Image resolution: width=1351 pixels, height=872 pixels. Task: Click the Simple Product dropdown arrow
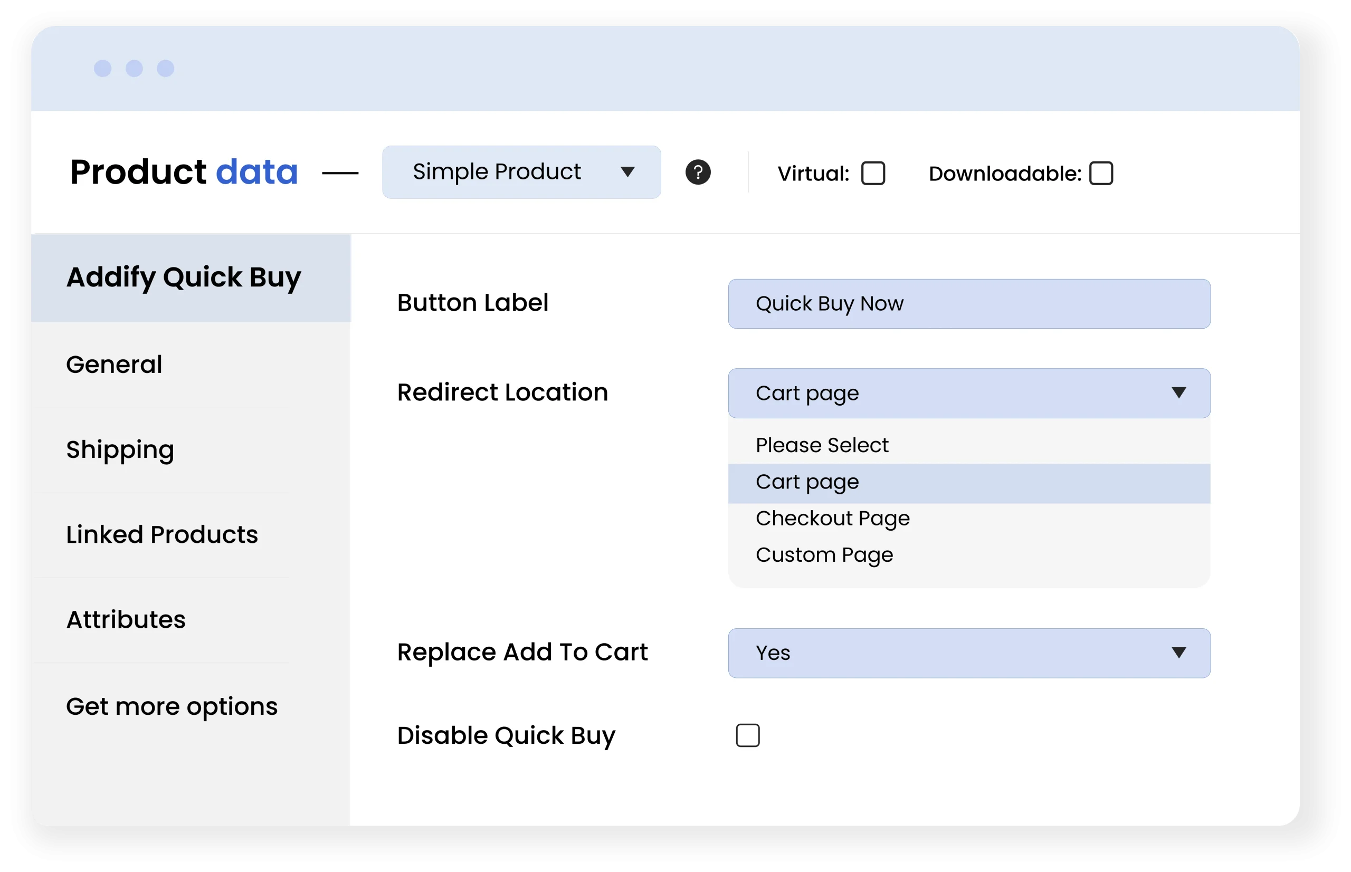627,172
